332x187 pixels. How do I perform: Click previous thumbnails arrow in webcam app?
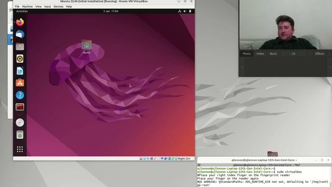point(242,68)
